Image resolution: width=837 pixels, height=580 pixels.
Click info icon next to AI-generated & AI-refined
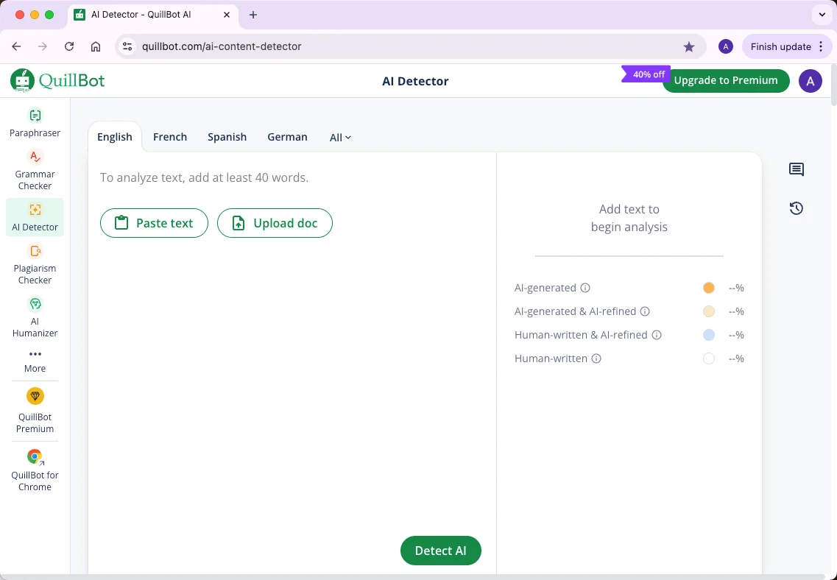pyautogui.click(x=645, y=311)
